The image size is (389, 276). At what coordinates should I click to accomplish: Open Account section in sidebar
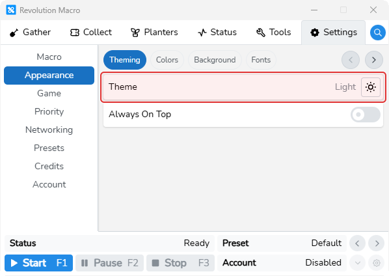[x=49, y=184]
